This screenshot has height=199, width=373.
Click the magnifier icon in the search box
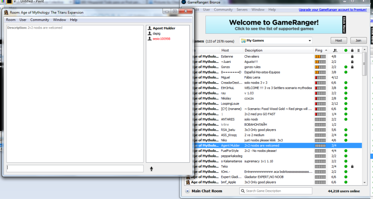pyautogui.click(x=243, y=191)
